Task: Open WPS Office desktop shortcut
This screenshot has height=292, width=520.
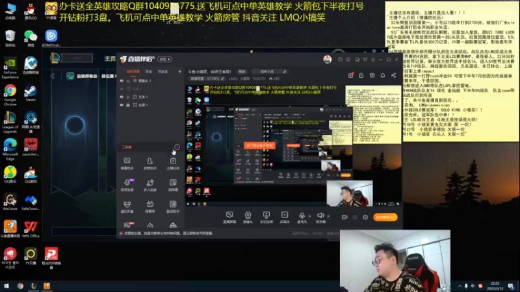Action: coord(31,229)
